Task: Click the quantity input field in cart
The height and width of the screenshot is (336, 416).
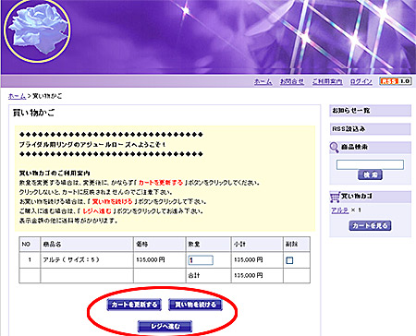Action: [x=201, y=260]
